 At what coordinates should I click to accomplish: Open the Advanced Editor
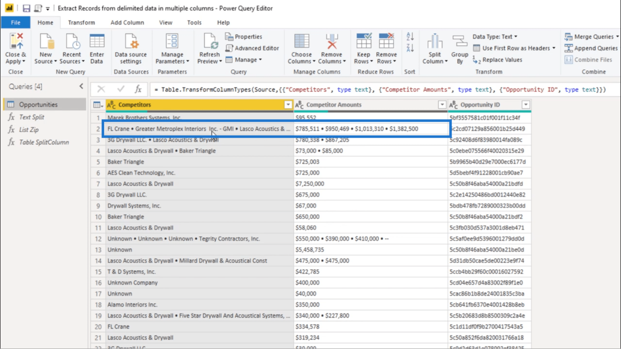pyautogui.click(x=252, y=48)
